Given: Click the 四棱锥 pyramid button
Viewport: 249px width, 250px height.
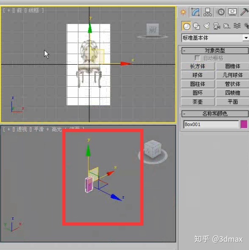Looking at the screenshot, I should [x=232, y=93].
